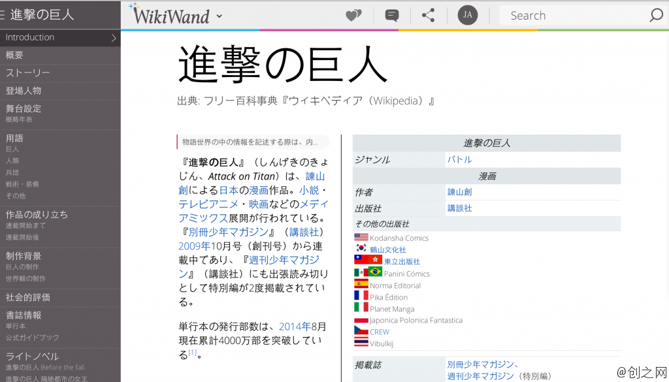669x382 pixels.
Task: Click the Spain flag beside Norma Editorial
Action: click(361, 284)
